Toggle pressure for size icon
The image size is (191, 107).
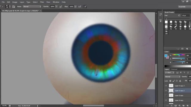(x=85, y=7)
